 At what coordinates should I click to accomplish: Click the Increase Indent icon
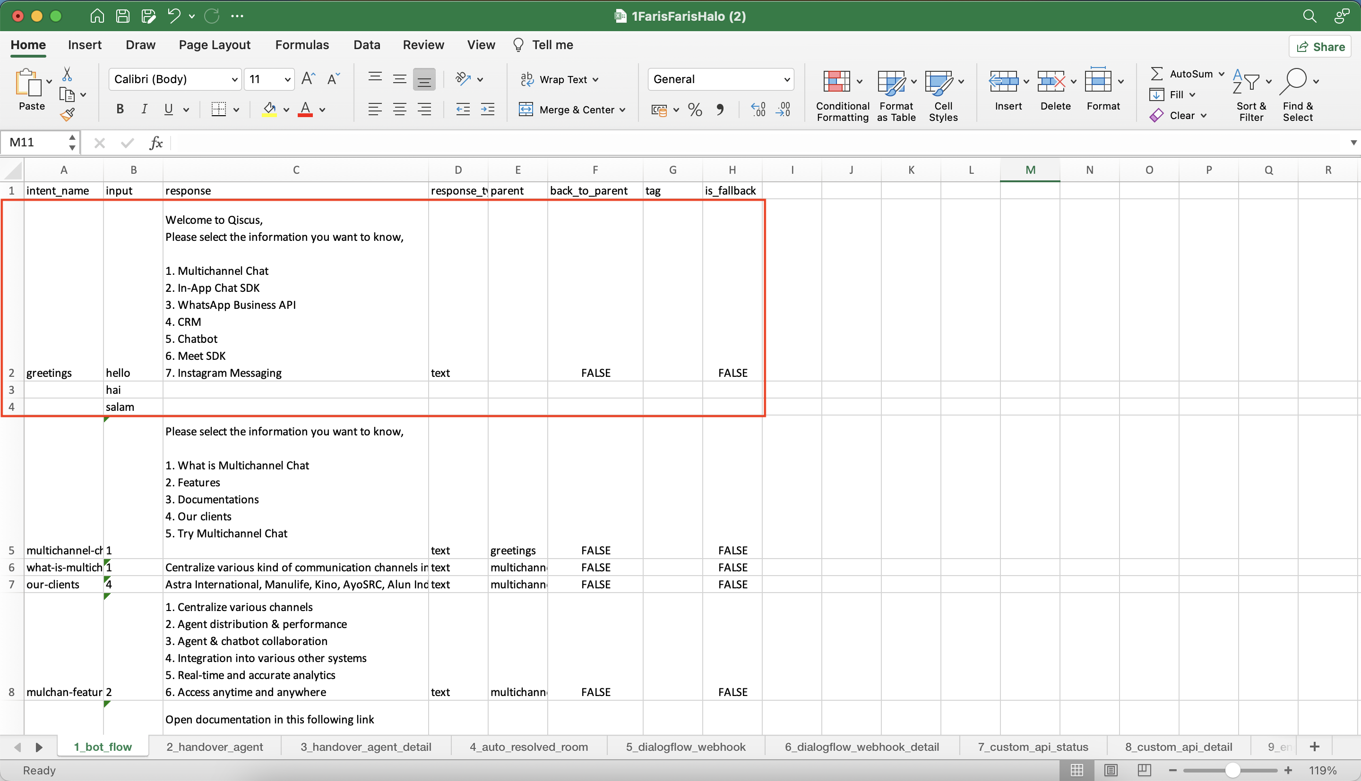(487, 110)
